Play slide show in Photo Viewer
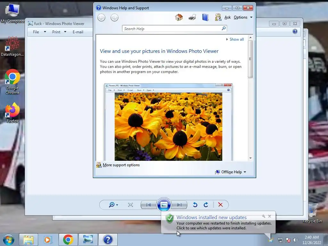 point(164,205)
